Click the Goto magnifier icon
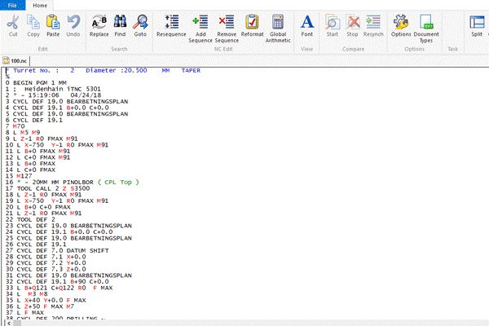Image resolution: width=489 pixels, height=326 pixels. point(140,24)
